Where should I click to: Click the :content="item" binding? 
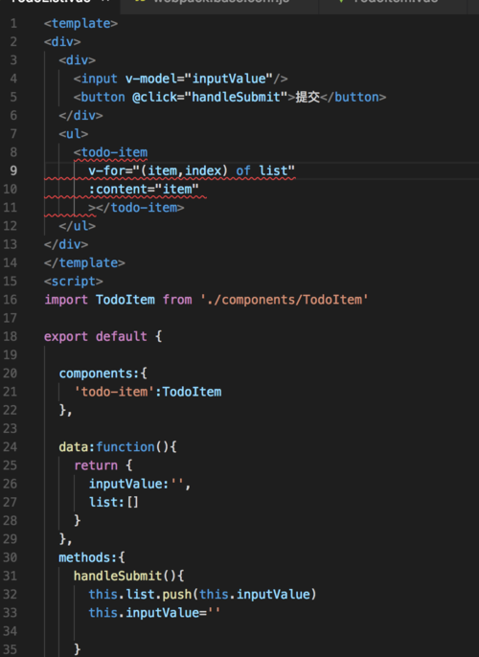click(x=144, y=190)
